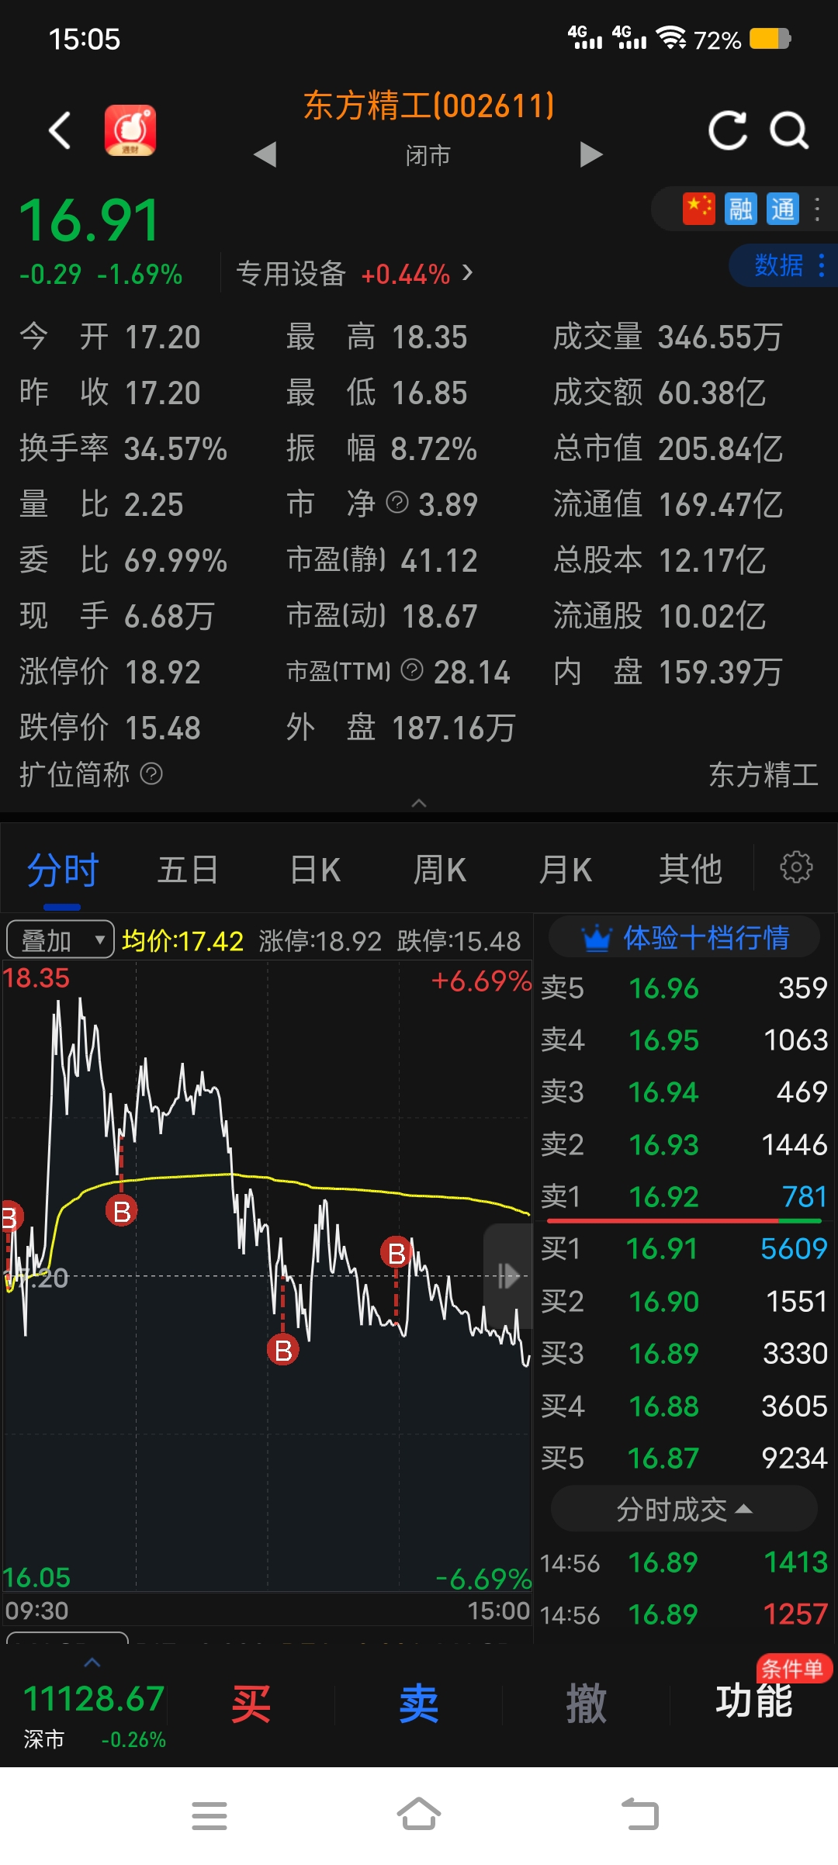
Task: Open Android recent apps menu button
Action: (209, 1815)
